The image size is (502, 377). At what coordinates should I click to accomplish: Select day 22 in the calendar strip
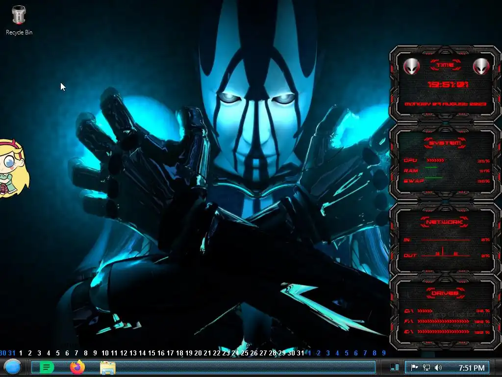[x=216, y=353]
